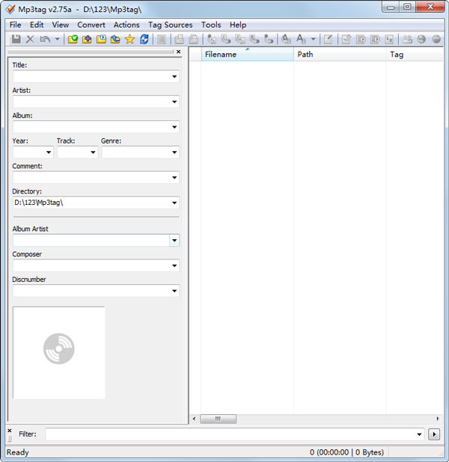Click the Add directory folder icon with plus
This screenshot has height=462, width=449.
click(87, 39)
